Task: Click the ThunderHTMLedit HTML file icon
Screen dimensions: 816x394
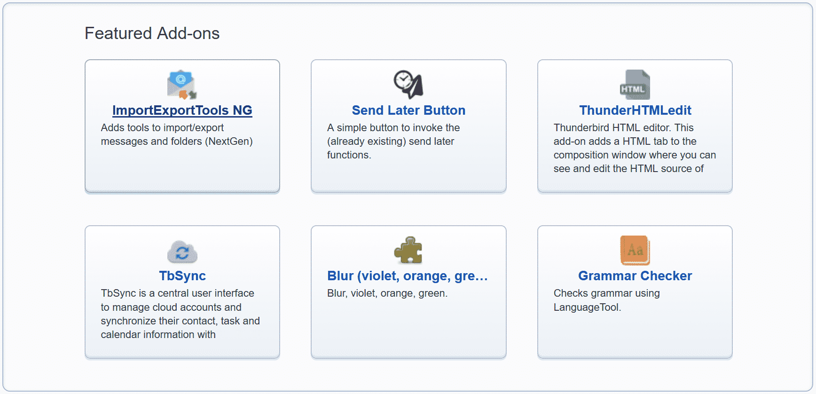Action: (635, 85)
